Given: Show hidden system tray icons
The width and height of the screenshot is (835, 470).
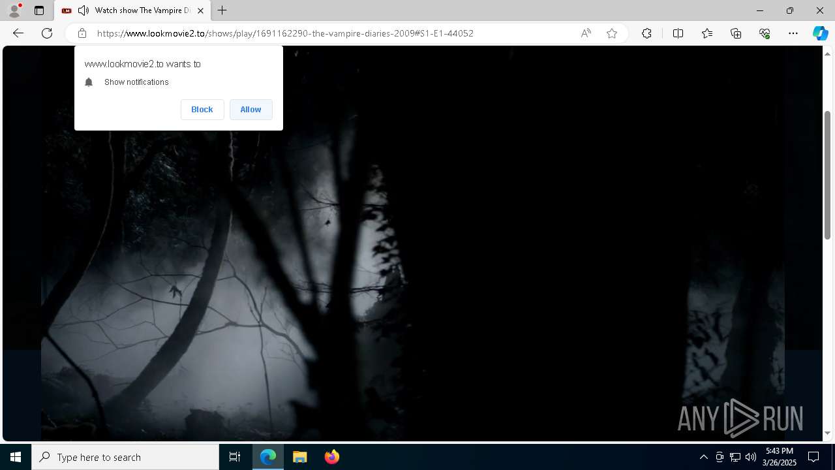Looking at the screenshot, I should pos(703,457).
